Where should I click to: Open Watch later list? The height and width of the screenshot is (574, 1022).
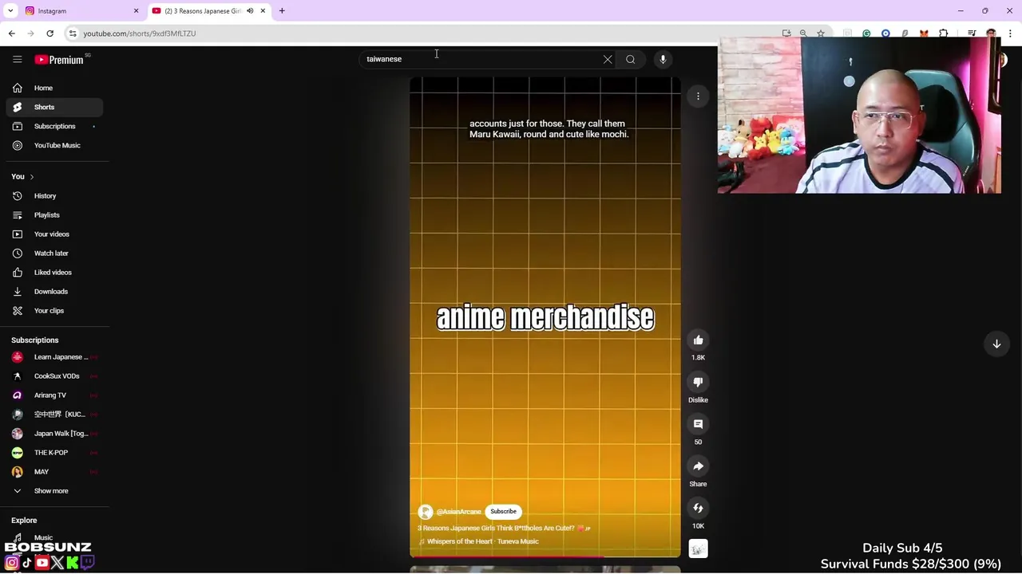(x=54, y=253)
